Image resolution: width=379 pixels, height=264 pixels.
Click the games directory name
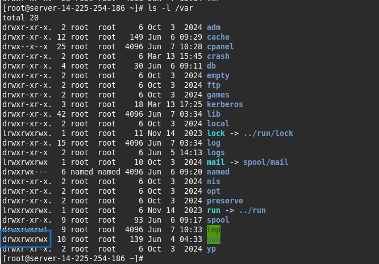218,95
